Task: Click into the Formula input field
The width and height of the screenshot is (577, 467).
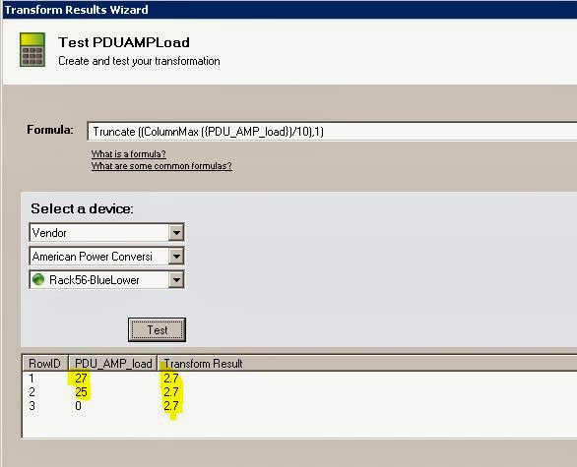Action: 332,132
